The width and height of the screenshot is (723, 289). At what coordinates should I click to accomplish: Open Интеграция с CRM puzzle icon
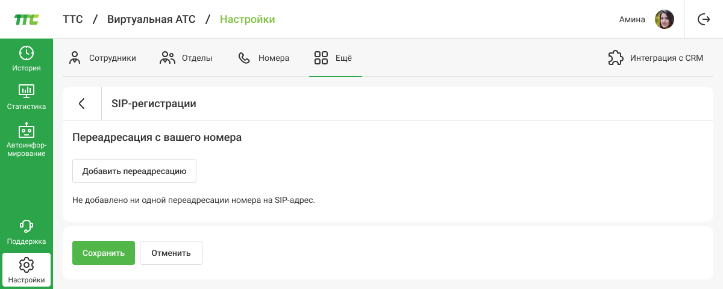tap(615, 58)
